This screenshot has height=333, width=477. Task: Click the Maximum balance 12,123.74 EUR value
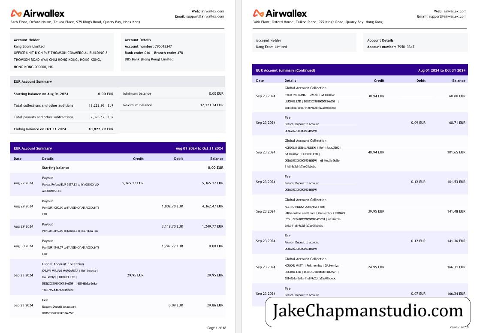(x=212, y=105)
